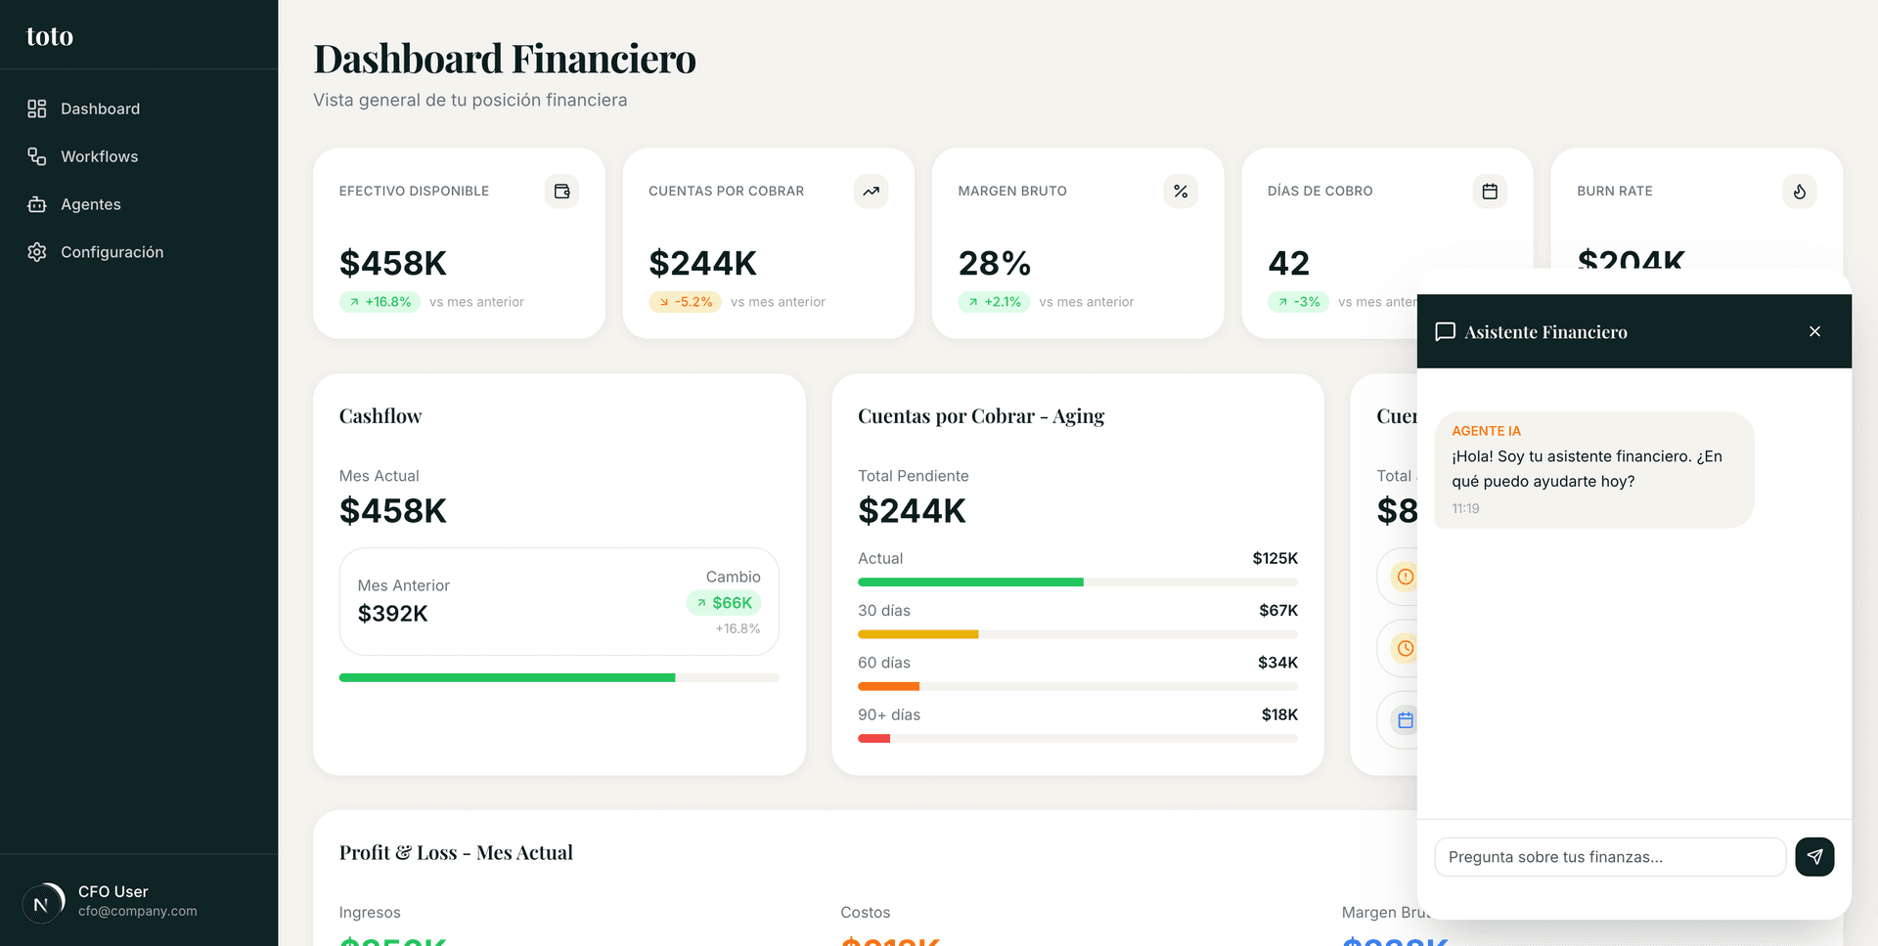The width and height of the screenshot is (1878, 946).
Task: Click the flame icon on Burn Rate card
Action: coord(1799,192)
